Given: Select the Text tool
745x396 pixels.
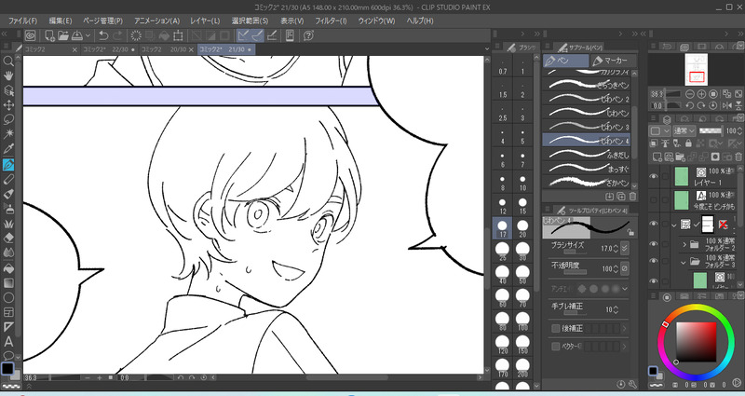Looking at the screenshot, I should (8, 342).
